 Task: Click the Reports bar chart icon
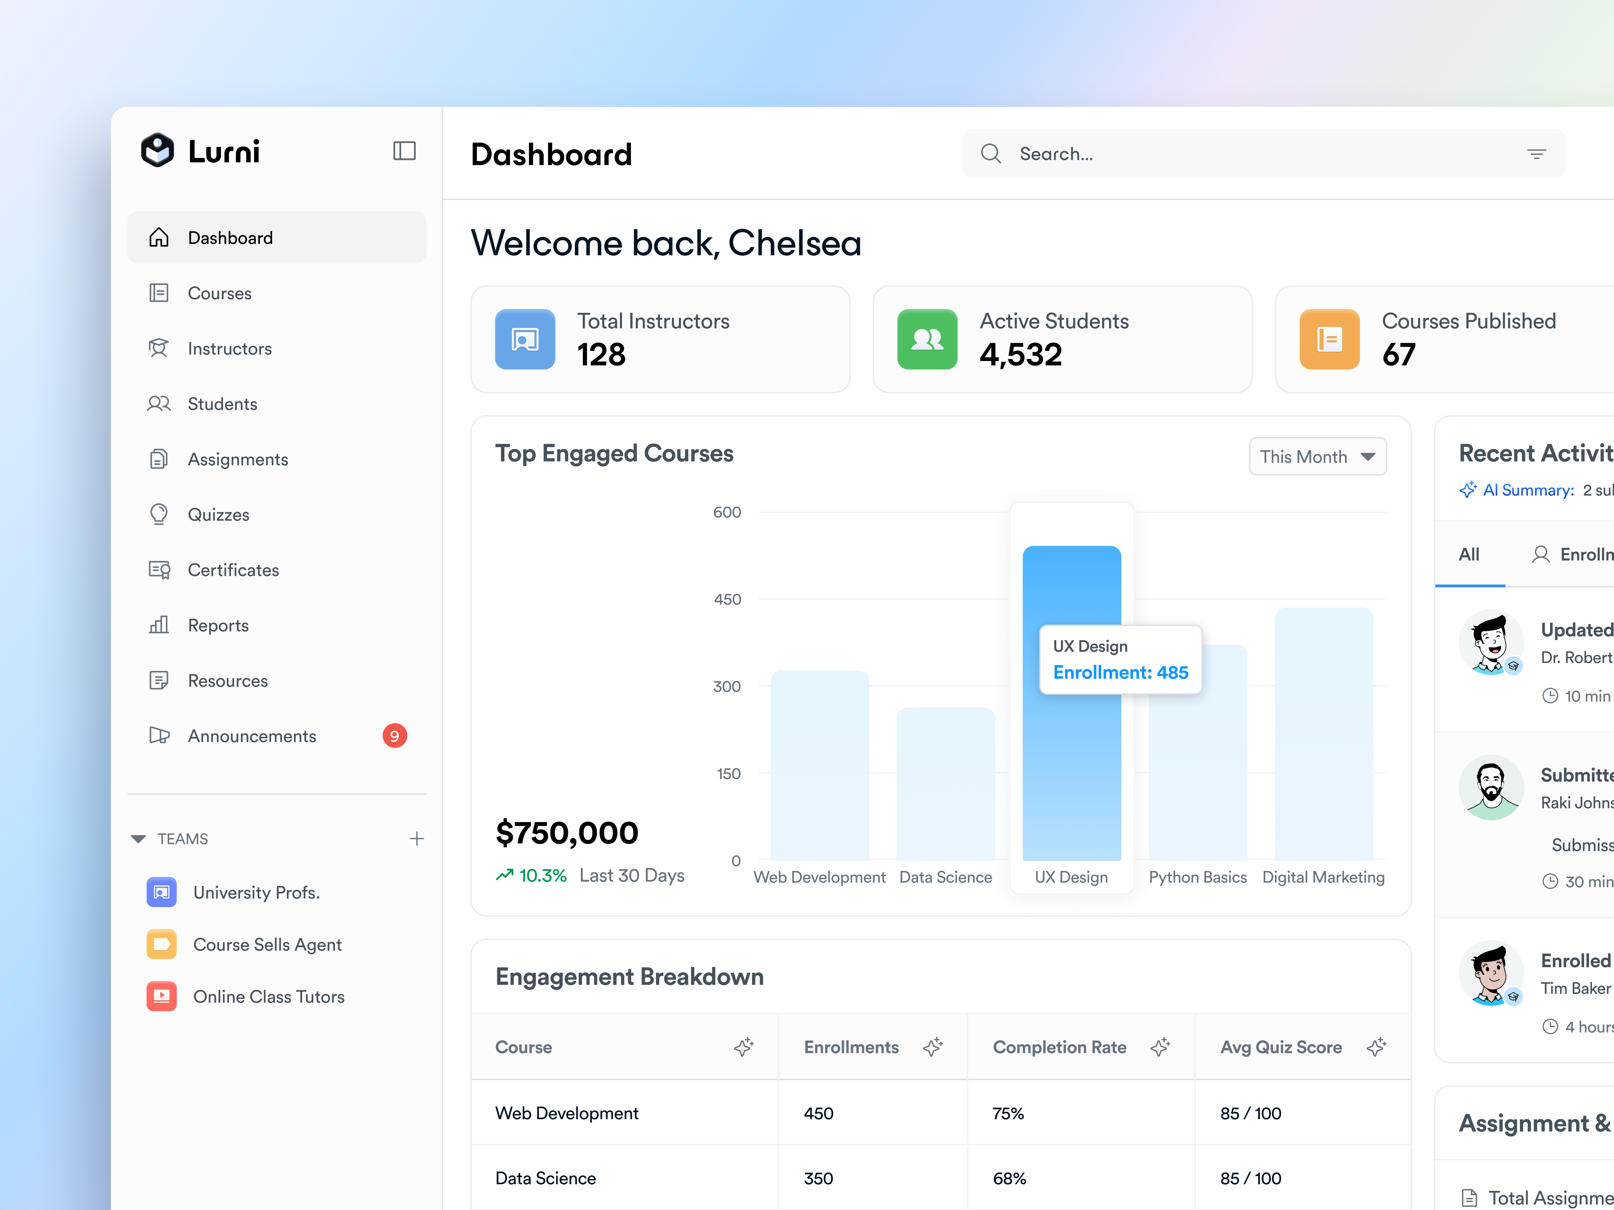pyautogui.click(x=158, y=625)
